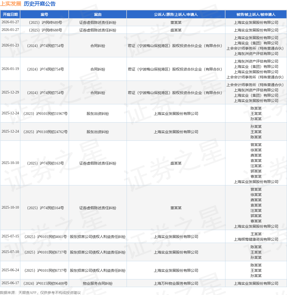Screen dimensions: 287x295
Task: Click case number (2023)沪0101民初31967号
Action: click(x=44, y=114)
